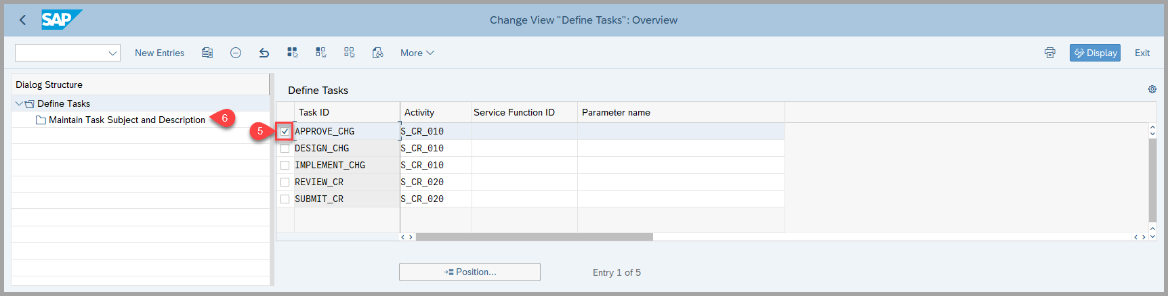Viewport: 1168px width, 296px height.
Task: Click the Undo Change arrow icon
Action: tap(264, 53)
